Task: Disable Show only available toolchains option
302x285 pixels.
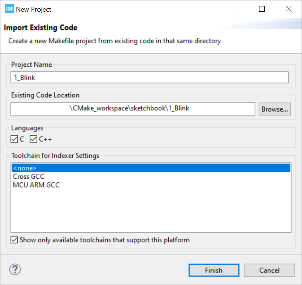Action: click(14, 240)
